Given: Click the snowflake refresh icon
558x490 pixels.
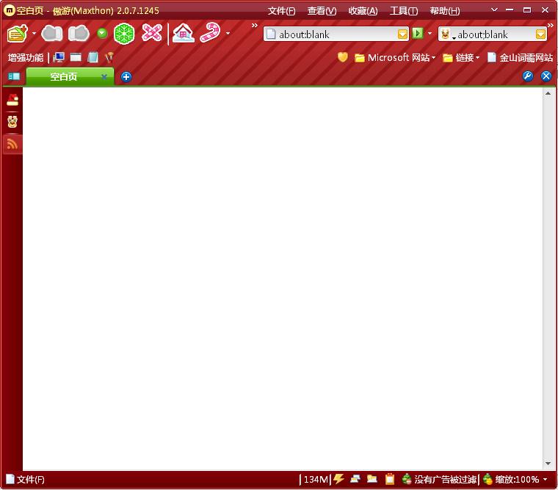Looking at the screenshot, I should (124, 34).
